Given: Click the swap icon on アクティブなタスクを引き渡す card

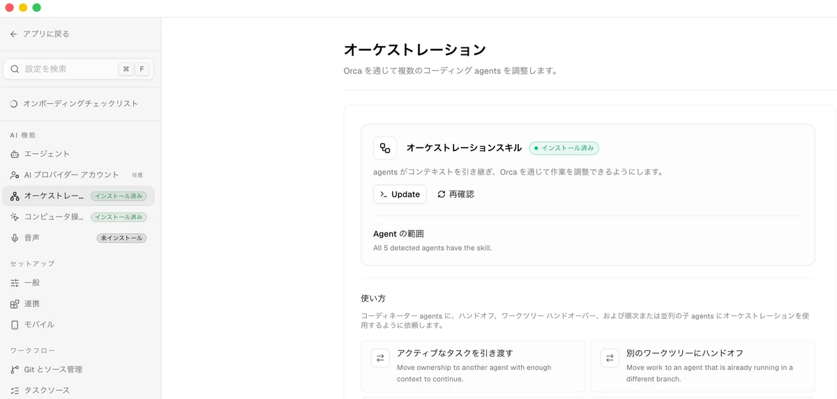Looking at the screenshot, I should pos(380,358).
